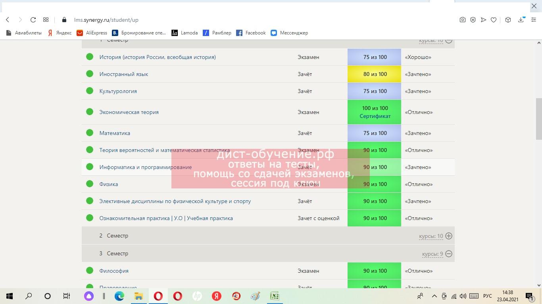Switch keyboard layout from РУС

488,296
